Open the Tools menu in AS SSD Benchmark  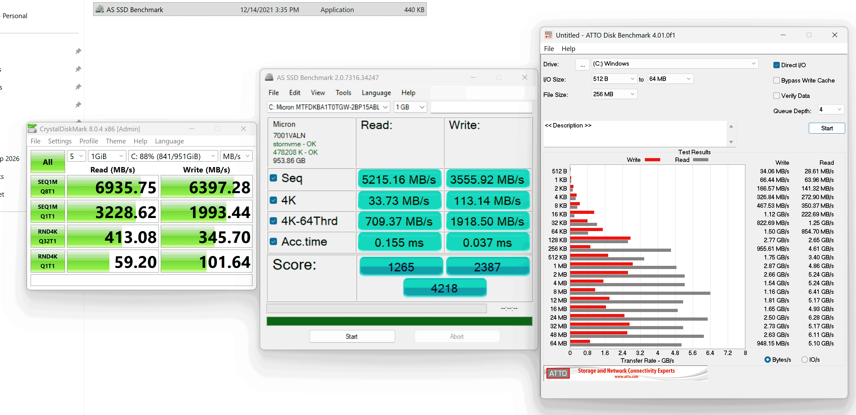click(x=343, y=93)
